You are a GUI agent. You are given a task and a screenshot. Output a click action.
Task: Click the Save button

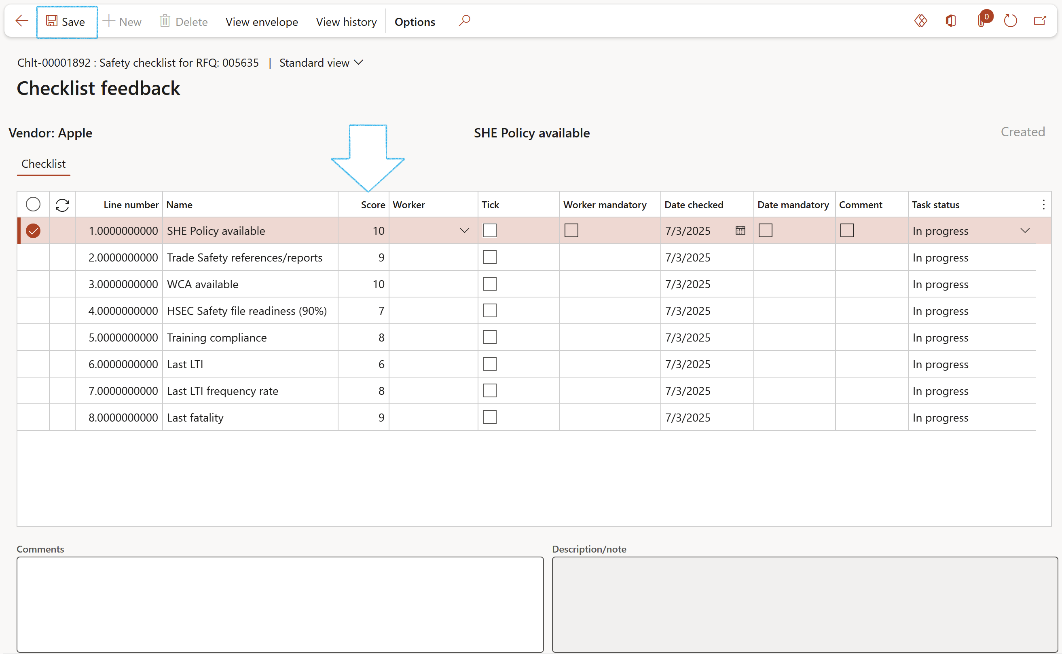tap(66, 22)
